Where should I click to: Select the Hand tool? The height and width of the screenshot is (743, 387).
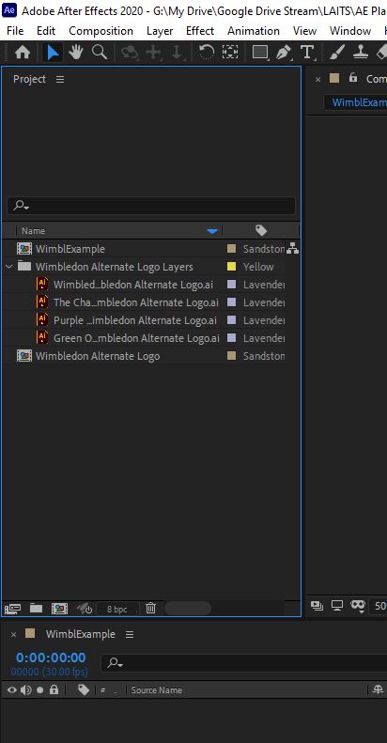tap(76, 52)
